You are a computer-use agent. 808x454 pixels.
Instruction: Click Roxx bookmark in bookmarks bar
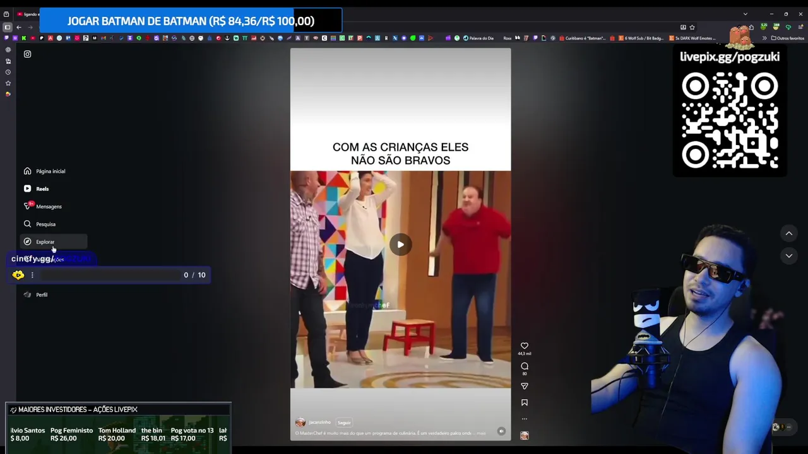(x=508, y=38)
